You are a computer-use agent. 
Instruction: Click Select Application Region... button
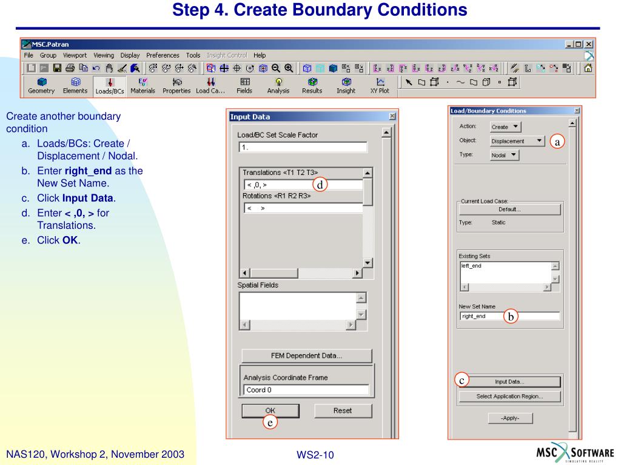[x=509, y=397]
